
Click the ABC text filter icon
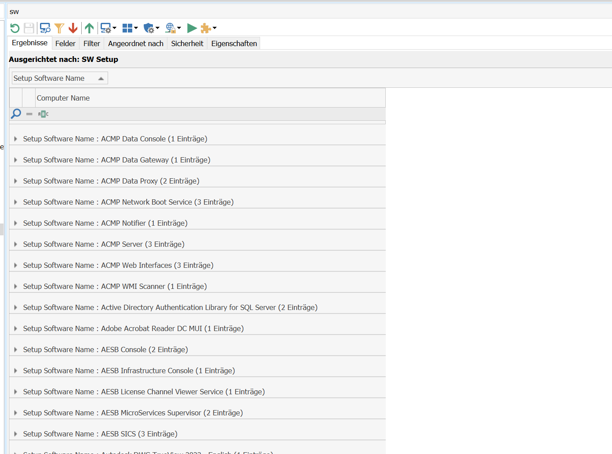point(43,114)
